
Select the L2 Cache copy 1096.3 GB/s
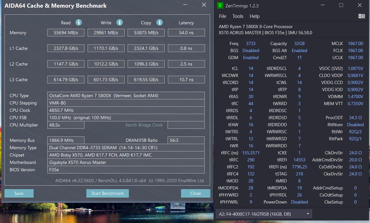click(146, 64)
